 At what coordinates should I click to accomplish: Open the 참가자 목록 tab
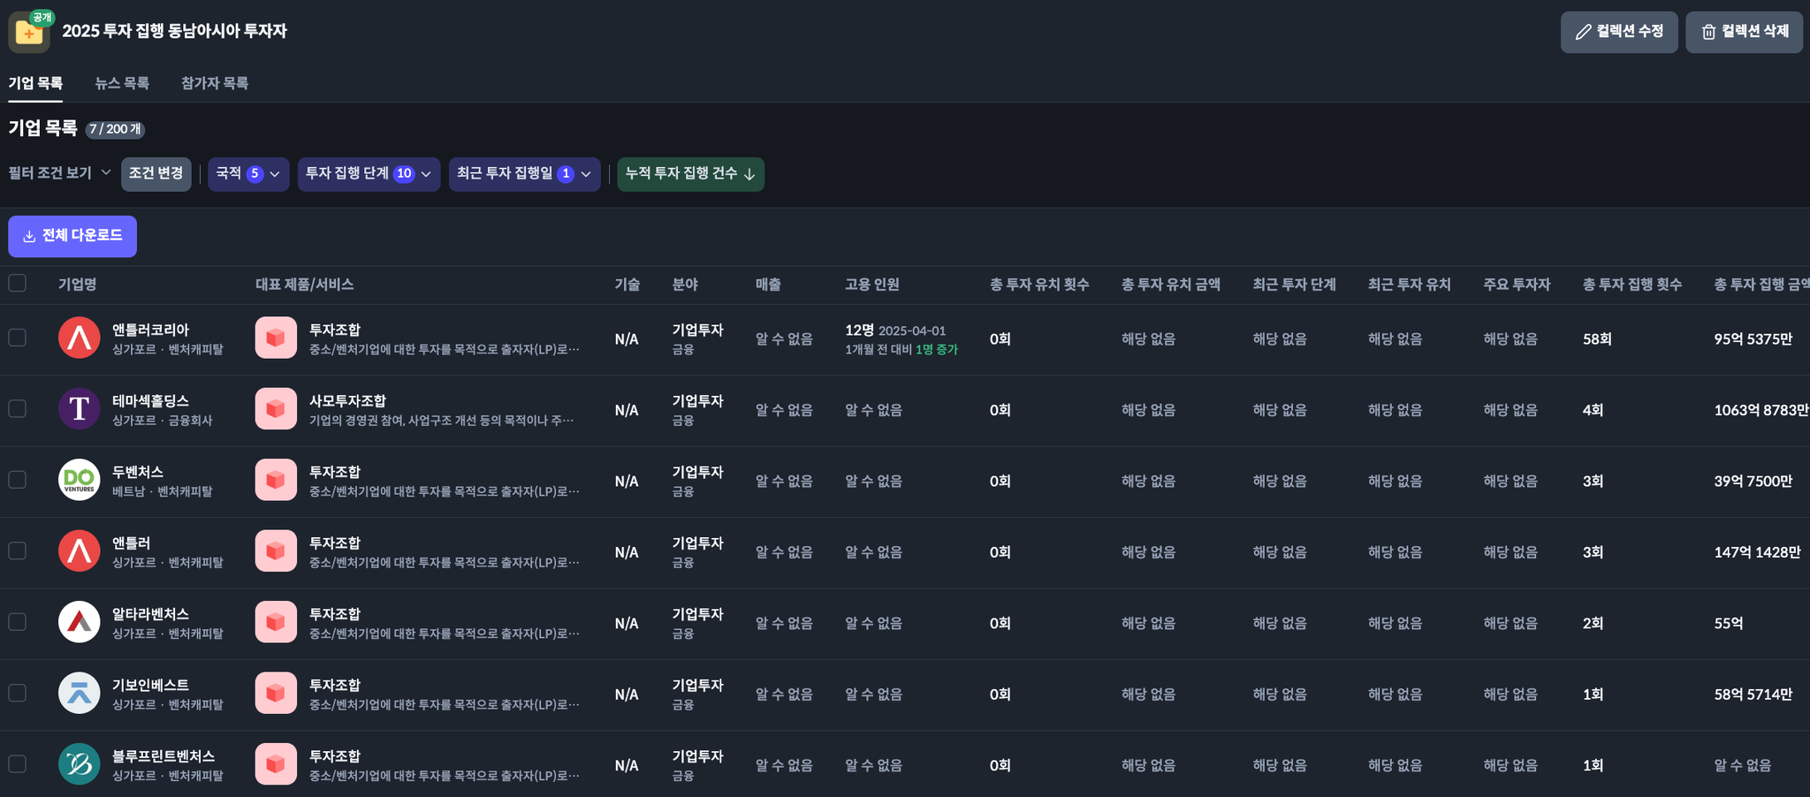pos(215,84)
